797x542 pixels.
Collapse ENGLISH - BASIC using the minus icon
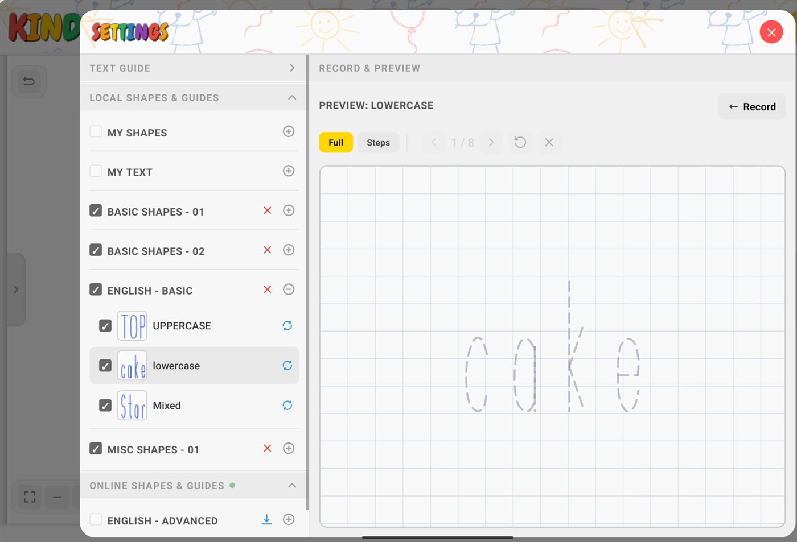(x=289, y=289)
